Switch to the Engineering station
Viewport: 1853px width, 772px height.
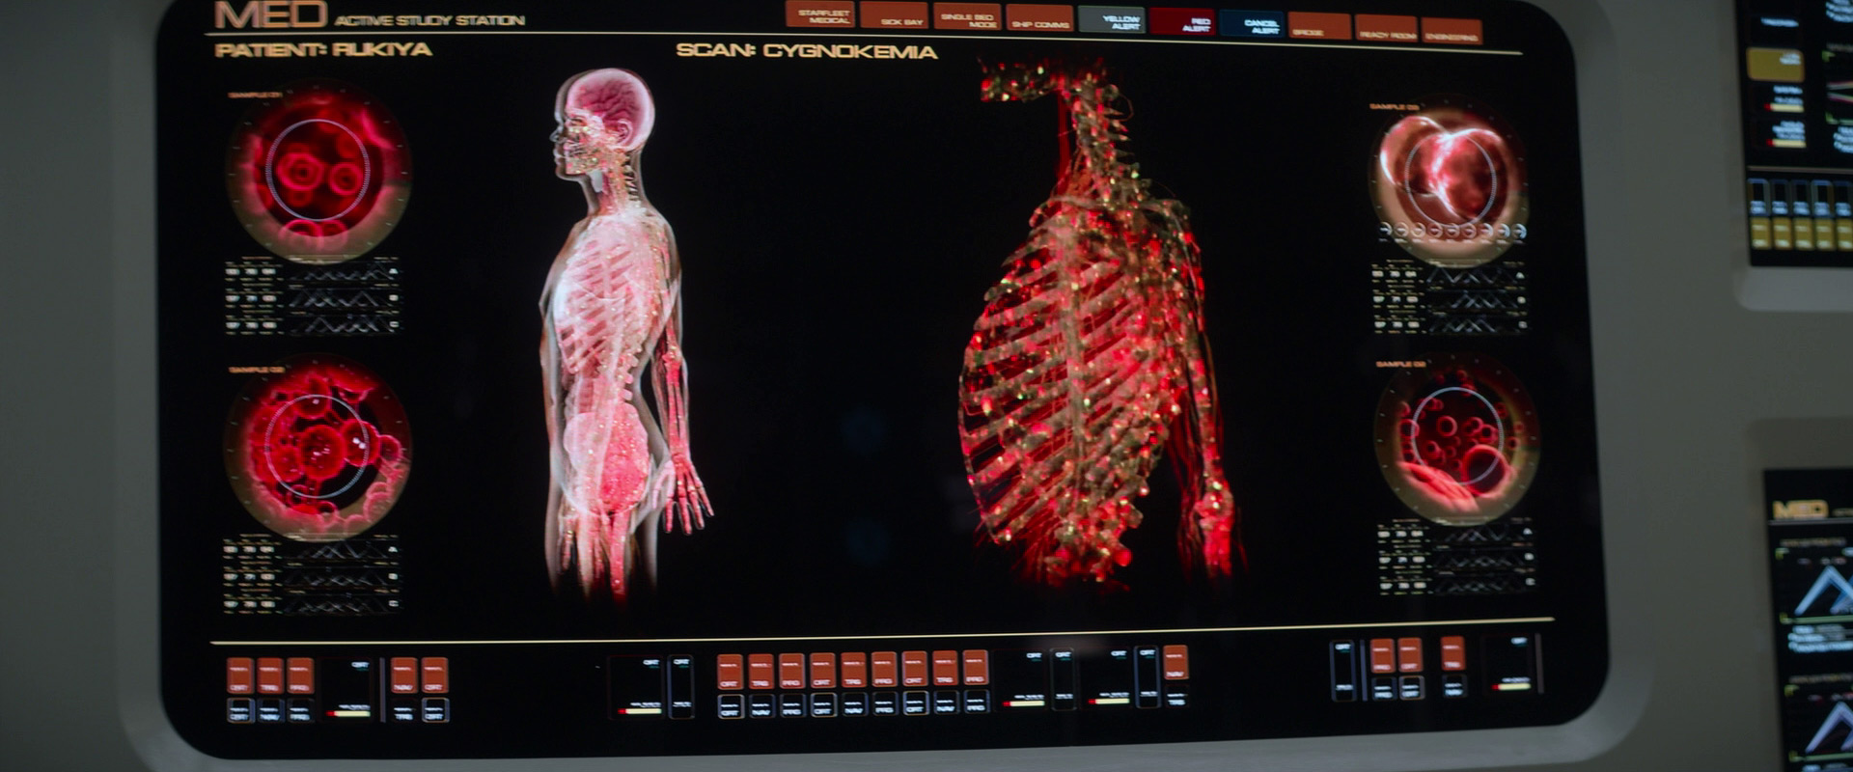pyautogui.click(x=1451, y=32)
